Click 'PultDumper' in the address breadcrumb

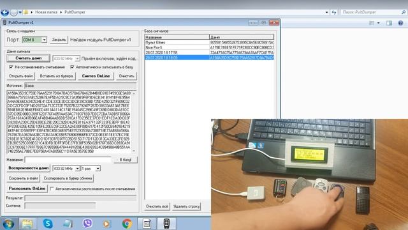[75, 12]
